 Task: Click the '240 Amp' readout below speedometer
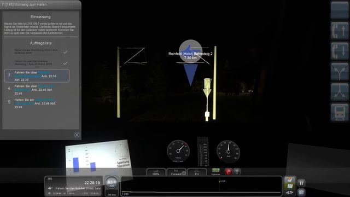[x=112, y=195]
